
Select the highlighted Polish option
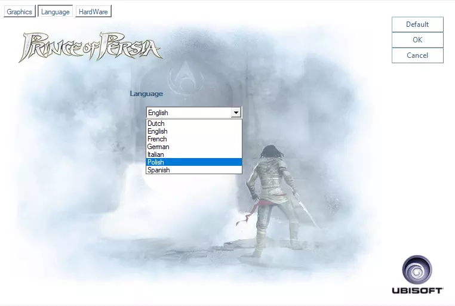[194, 162]
